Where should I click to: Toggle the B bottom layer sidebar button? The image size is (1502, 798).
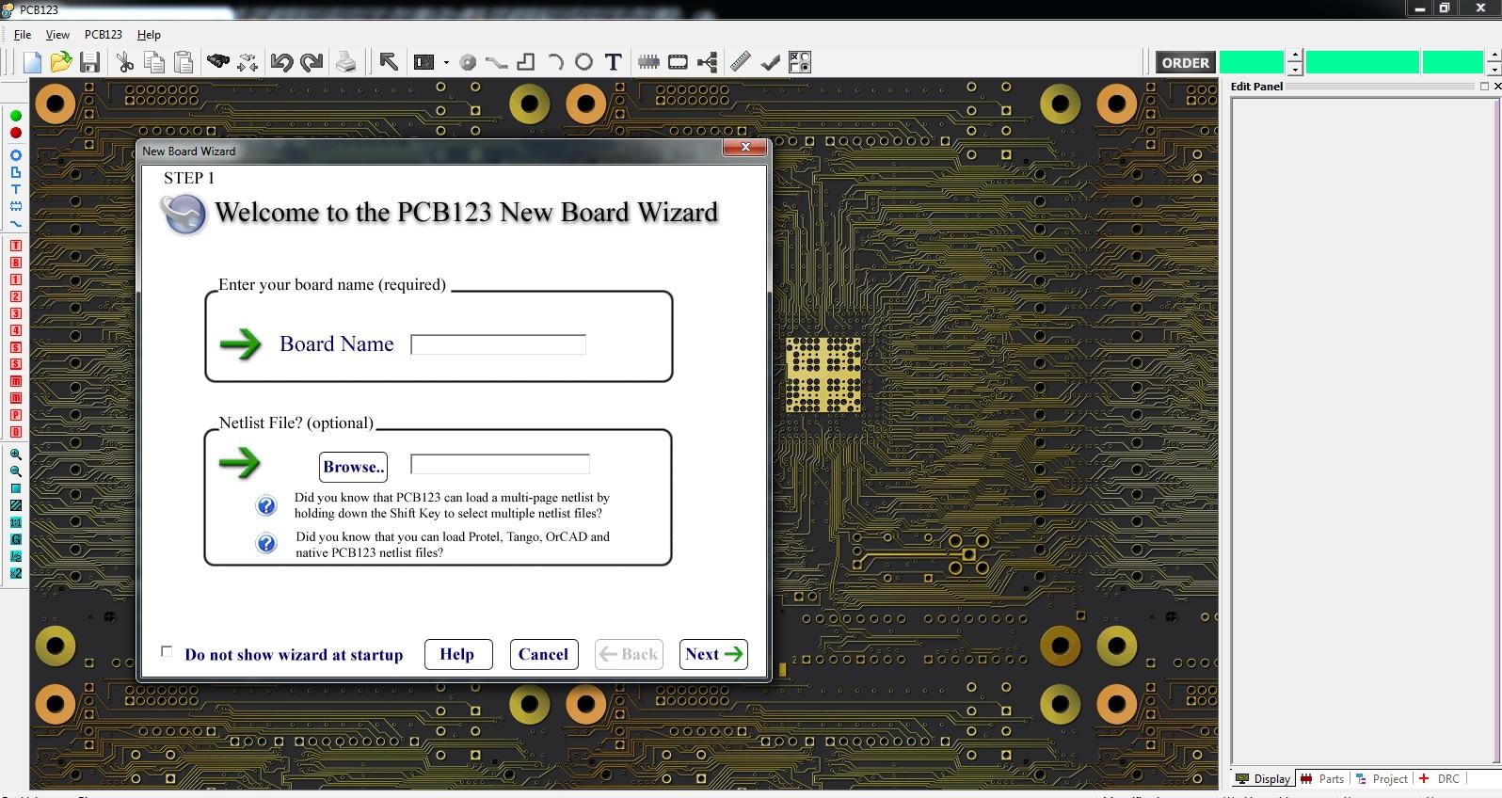(16, 263)
